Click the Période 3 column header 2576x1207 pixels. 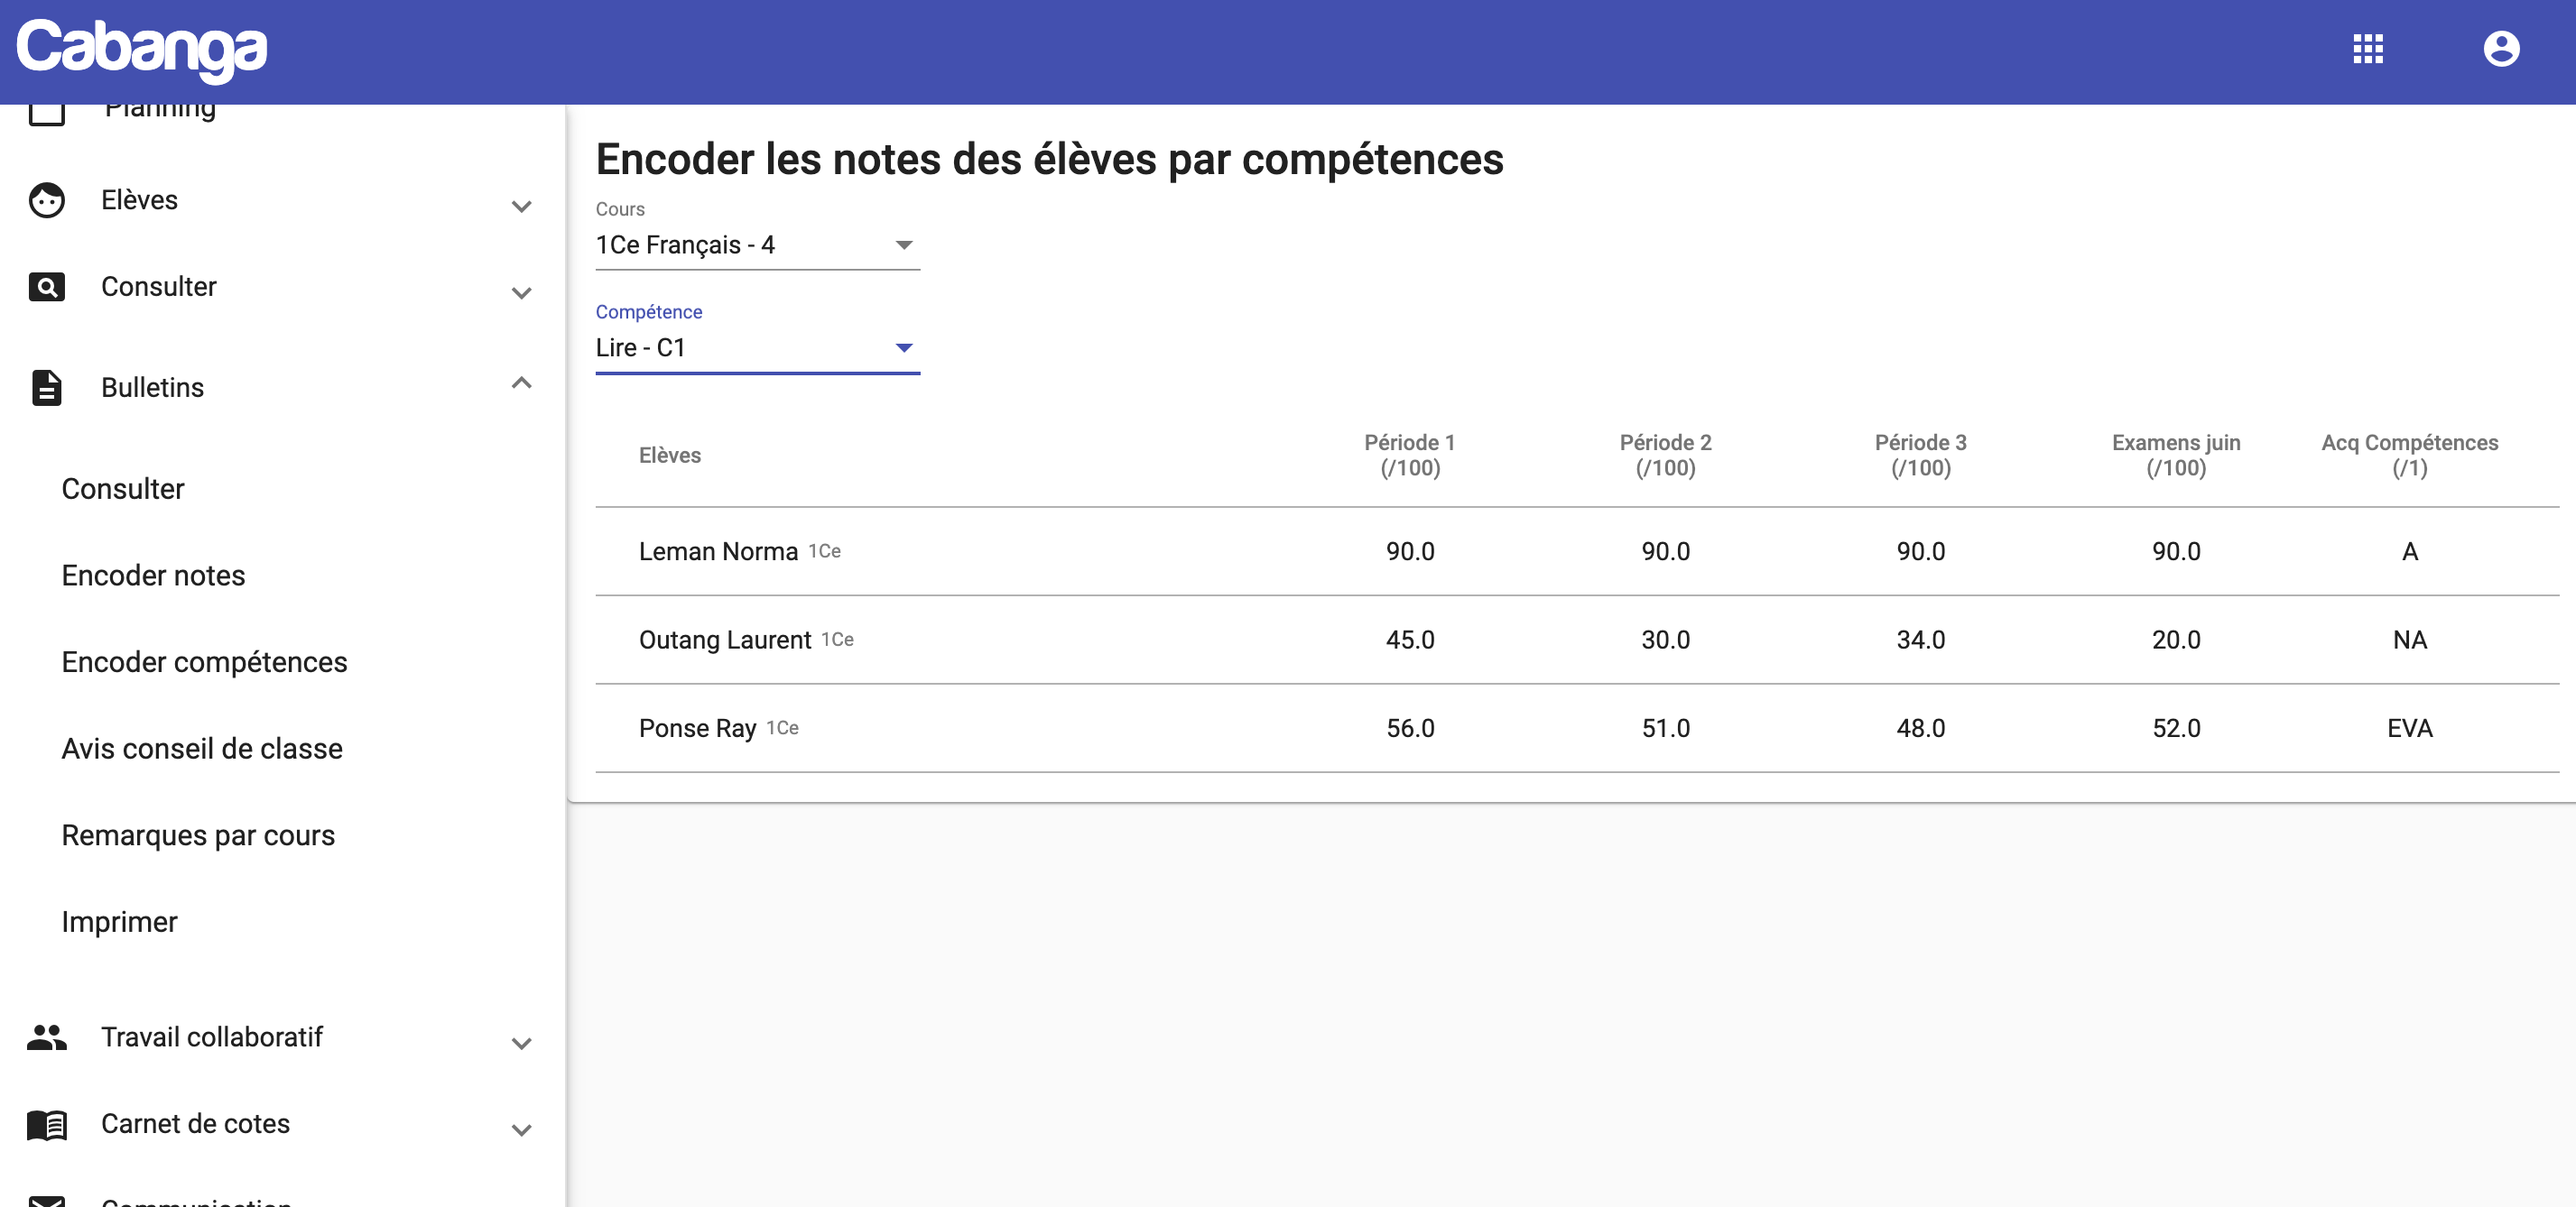coord(1920,456)
